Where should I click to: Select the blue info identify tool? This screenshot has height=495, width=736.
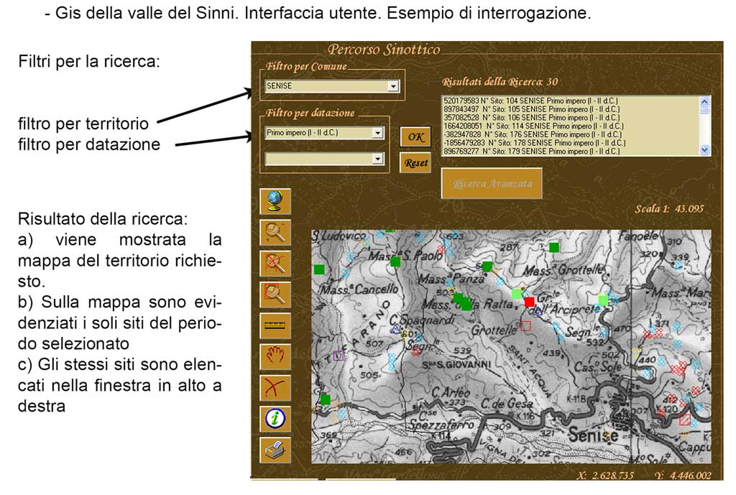275,418
